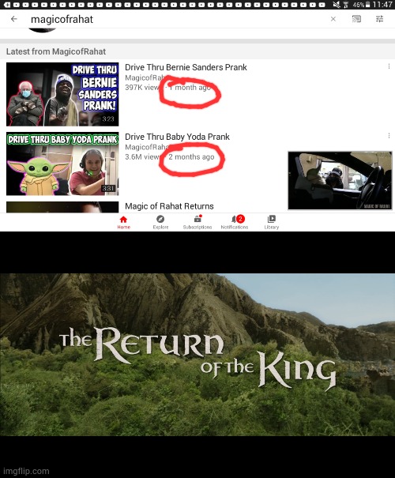Viewport: 395px width, 478px height.
Task: Open the cast to device icon
Action: [356, 19]
